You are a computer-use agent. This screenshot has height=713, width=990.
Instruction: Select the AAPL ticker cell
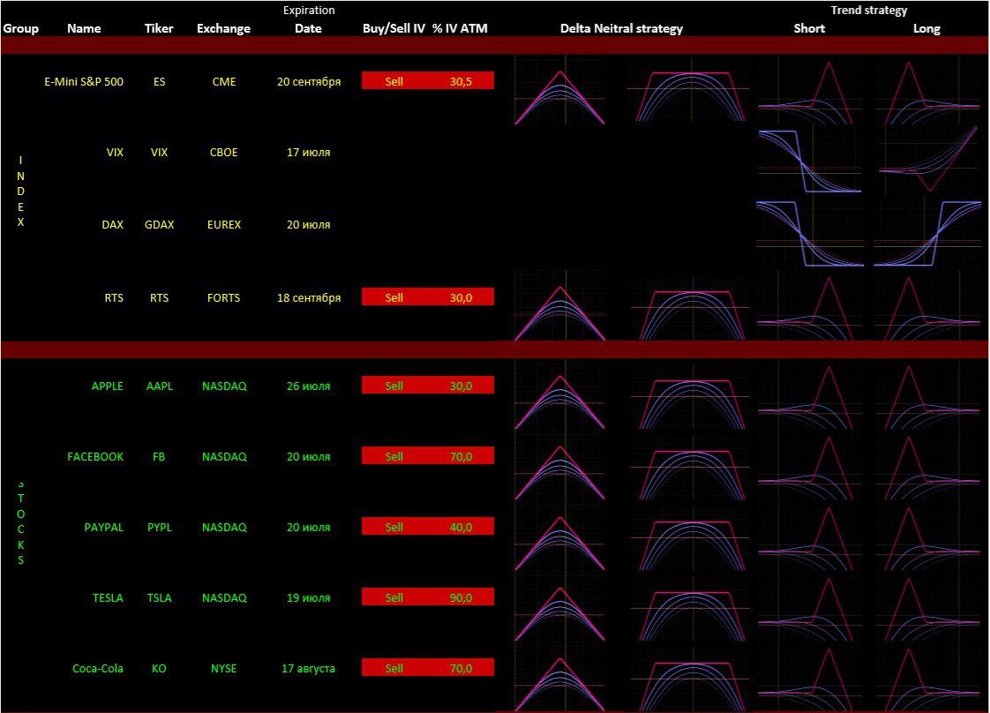pos(159,386)
